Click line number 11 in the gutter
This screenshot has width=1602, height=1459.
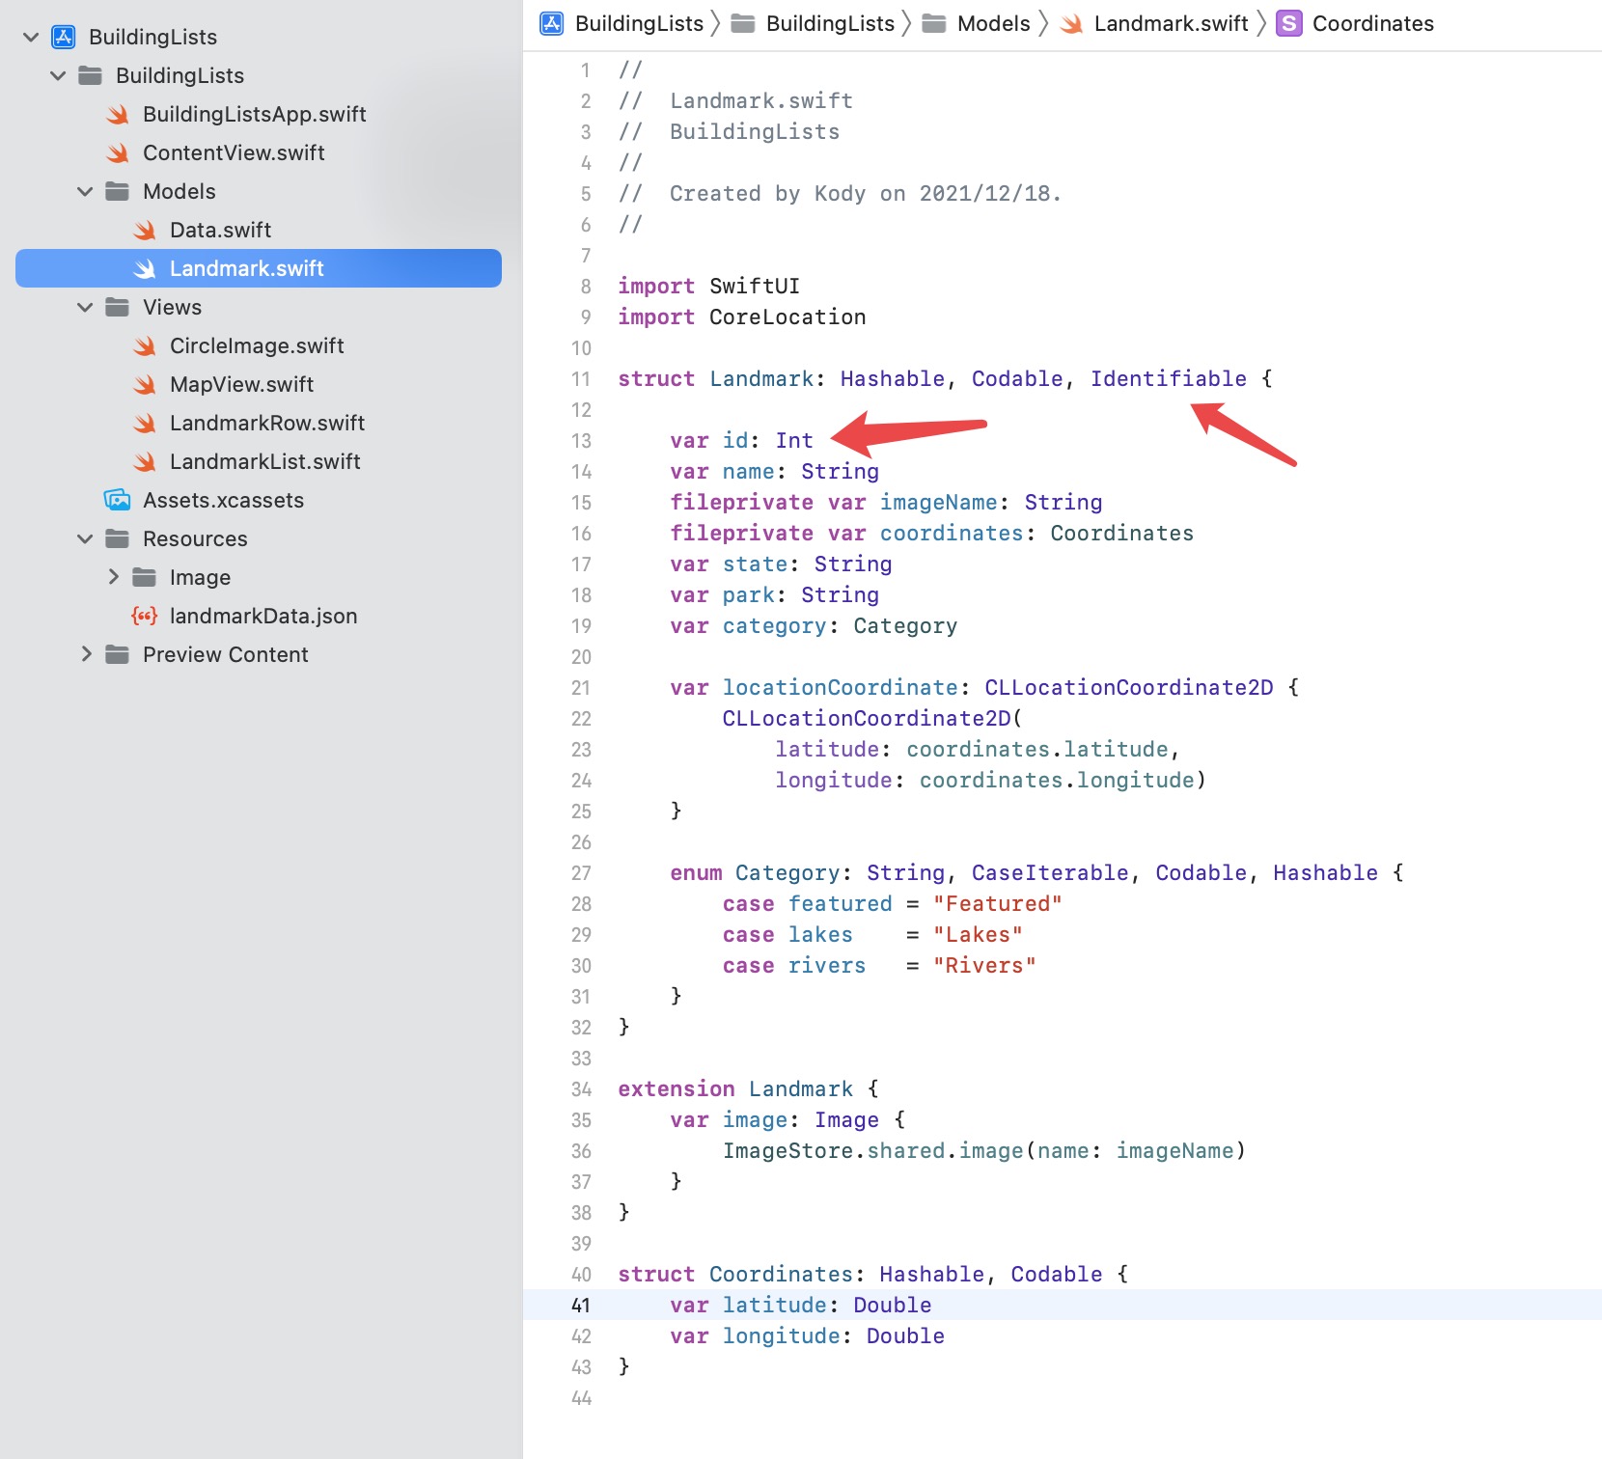(581, 379)
